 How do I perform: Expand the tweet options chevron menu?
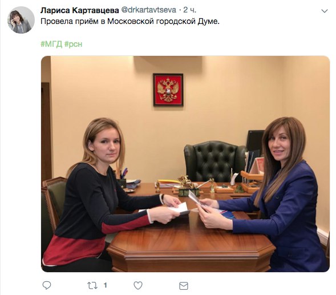click(325, 11)
